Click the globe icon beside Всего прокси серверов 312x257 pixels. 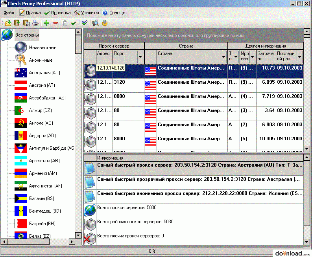coord(90,210)
